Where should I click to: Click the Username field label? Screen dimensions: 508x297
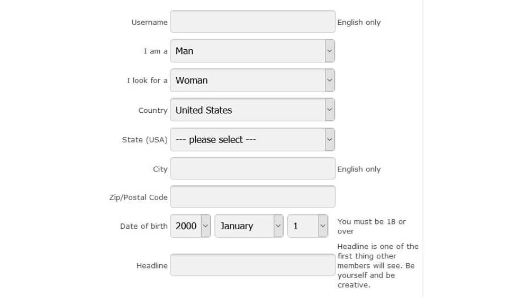pyautogui.click(x=149, y=22)
